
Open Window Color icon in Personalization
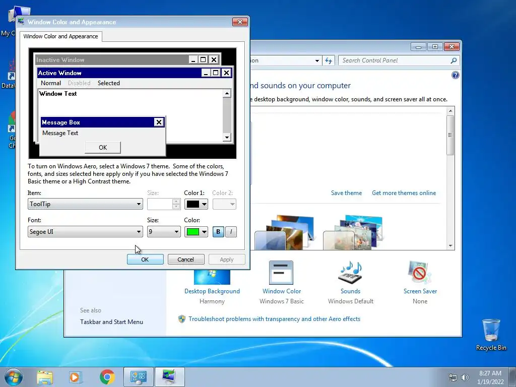[x=281, y=273]
